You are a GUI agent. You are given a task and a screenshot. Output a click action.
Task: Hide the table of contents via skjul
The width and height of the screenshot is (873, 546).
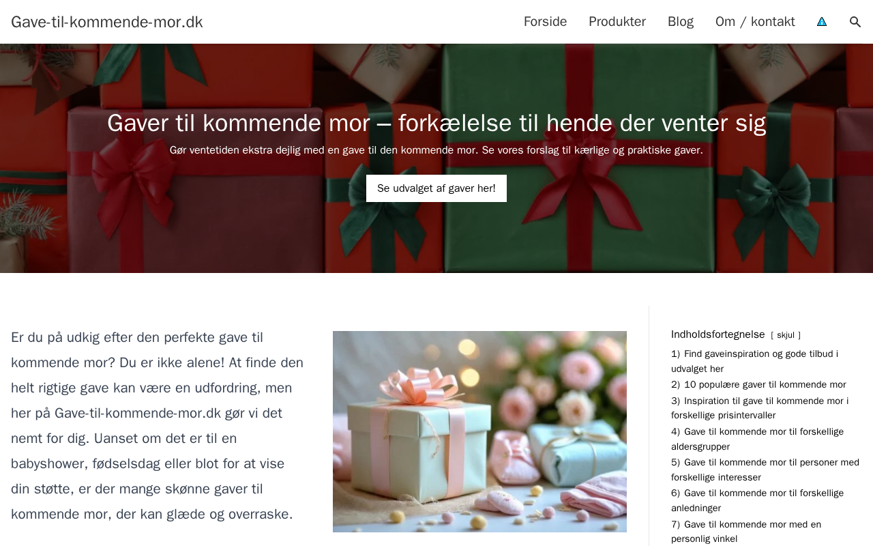(786, 335)
